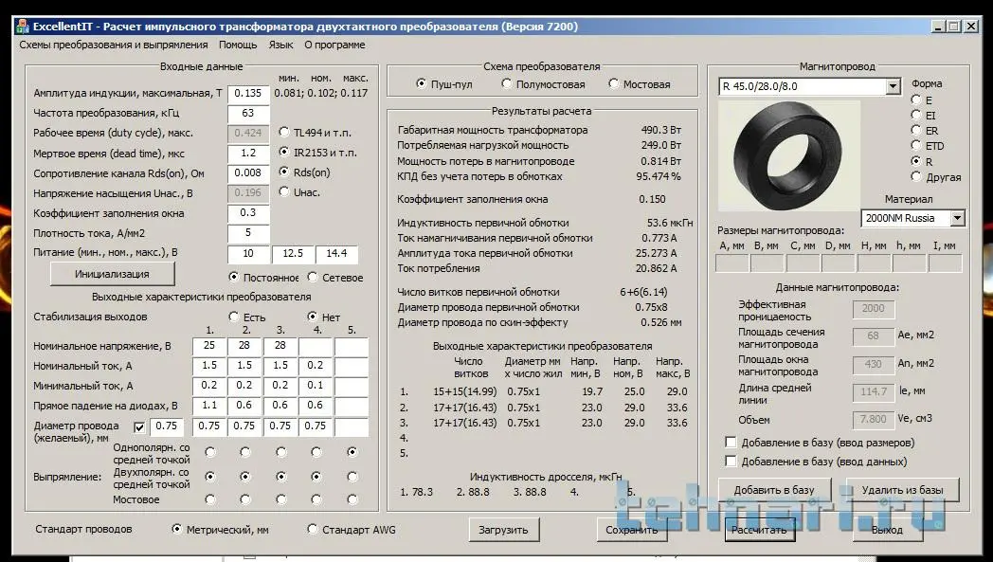Screen dimensions: 993x562
Task: Click the Выход button
Action: tap(887, 530)
